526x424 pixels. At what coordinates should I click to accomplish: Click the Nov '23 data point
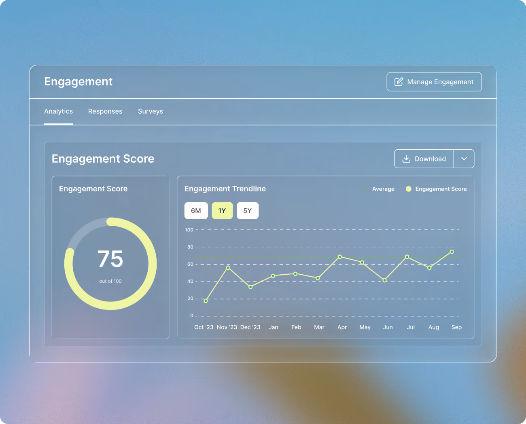(228, 268)
